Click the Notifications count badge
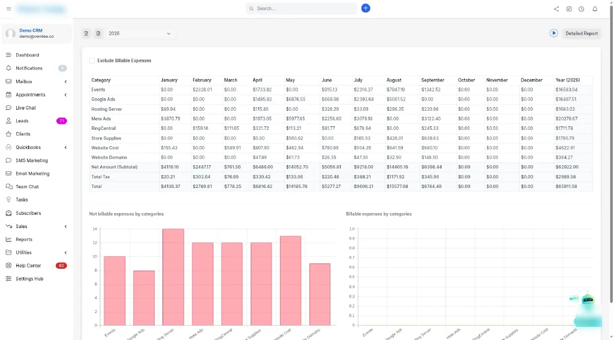Image resolution: width=614 pixels, height=340 pixels. click(62, 68)
